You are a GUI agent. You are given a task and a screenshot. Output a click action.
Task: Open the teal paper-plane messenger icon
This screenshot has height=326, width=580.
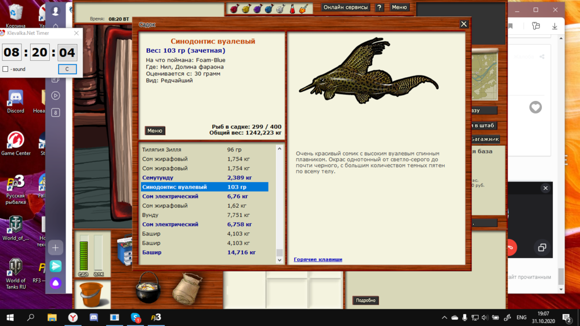56,266
